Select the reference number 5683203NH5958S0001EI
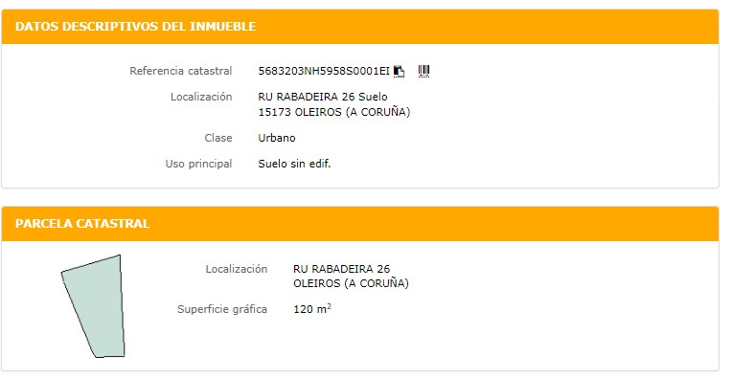Viewport: 731px width, 378px height. click(324, 71)
